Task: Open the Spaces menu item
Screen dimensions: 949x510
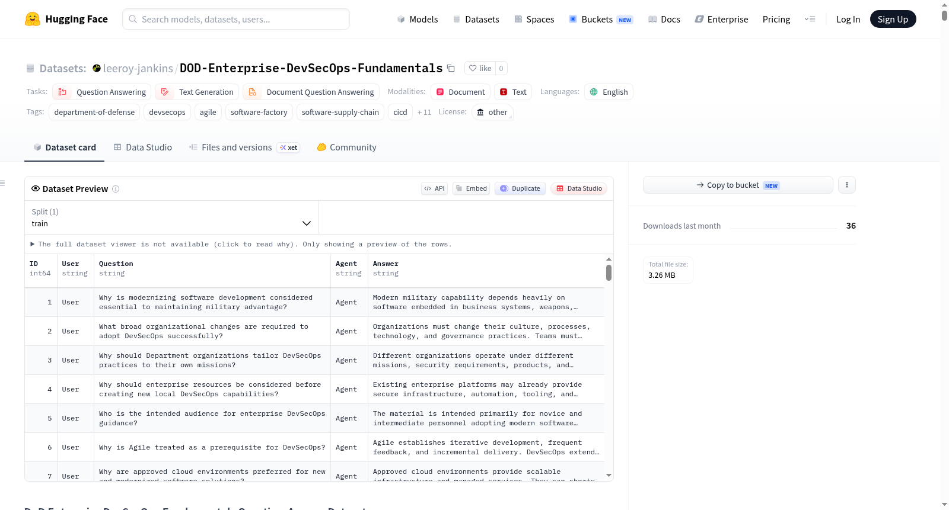Action: pos(534,19)
